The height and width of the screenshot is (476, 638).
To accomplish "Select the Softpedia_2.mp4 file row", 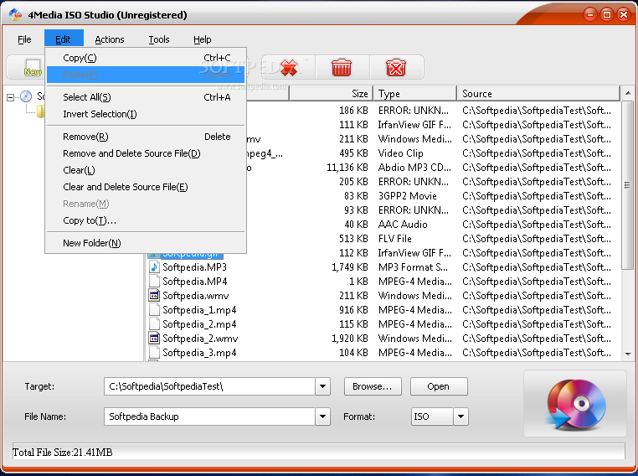I will [383, 324].
